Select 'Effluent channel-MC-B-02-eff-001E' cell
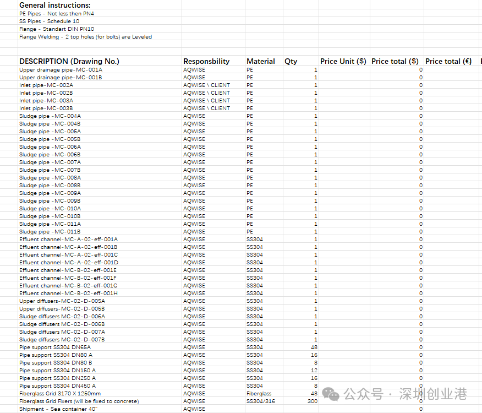Viewport: 482px width, 413px height. [100, 270]
